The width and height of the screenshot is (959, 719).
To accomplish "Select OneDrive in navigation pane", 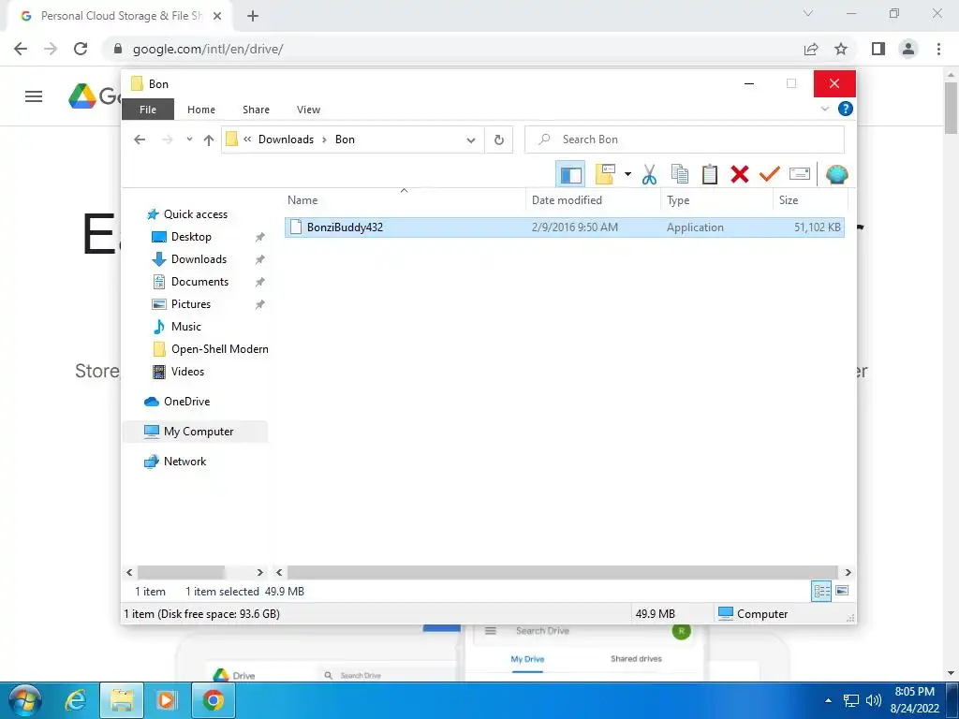I will coord(186,402).
